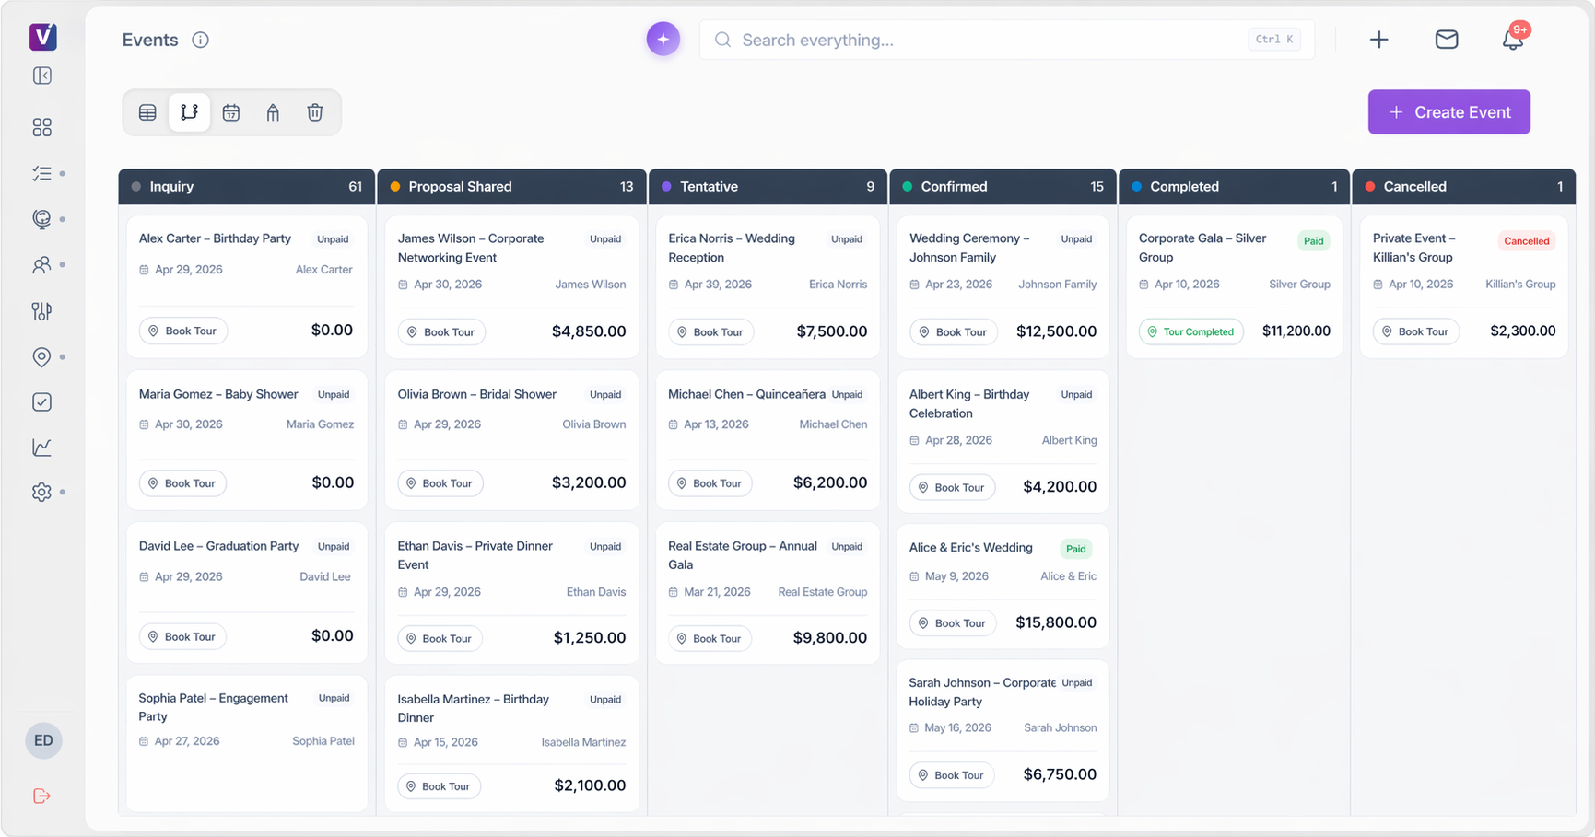1595x837 pixels.
Task: Open the dashboard grid icon in sidebar
Action: (x=42, y=127)
